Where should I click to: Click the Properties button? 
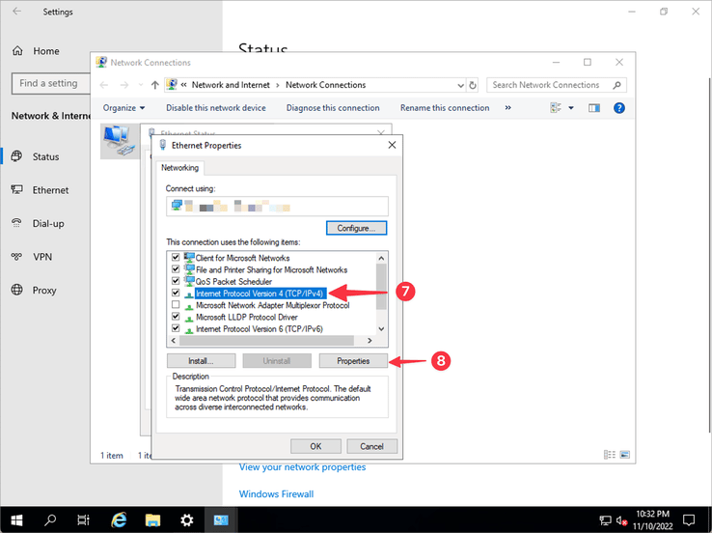click(x=353, y=361)
